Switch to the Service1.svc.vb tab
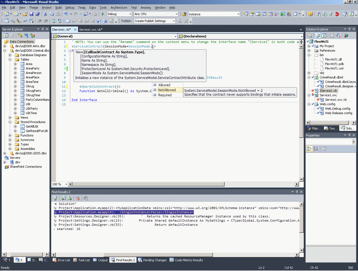358x271 pixels. 91,29
